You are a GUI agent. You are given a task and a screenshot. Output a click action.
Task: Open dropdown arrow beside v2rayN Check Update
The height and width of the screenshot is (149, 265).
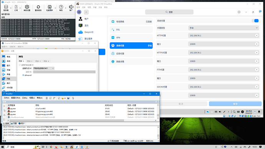[x=55, y=8]
